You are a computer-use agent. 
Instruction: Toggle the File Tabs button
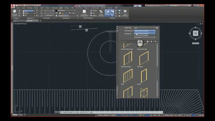107,13
